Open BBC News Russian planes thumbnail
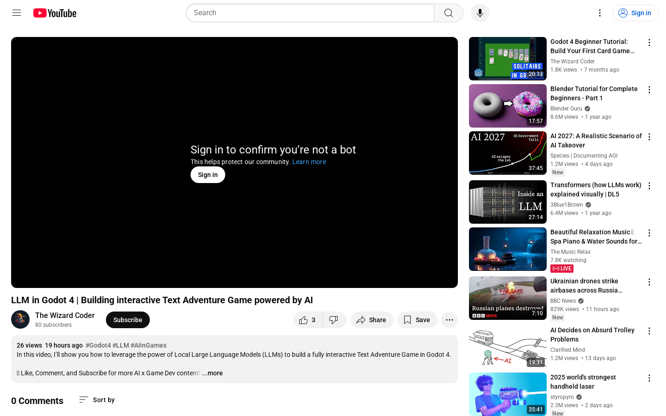The width and height of the screenshot is (666, 416). [508, 298]
